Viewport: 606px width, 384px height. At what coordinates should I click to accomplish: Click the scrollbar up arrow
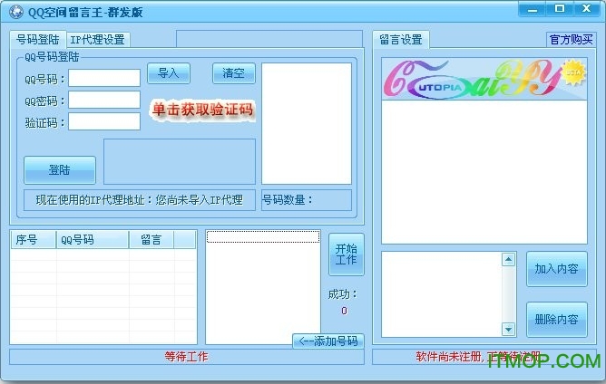(x=508, y=260)
